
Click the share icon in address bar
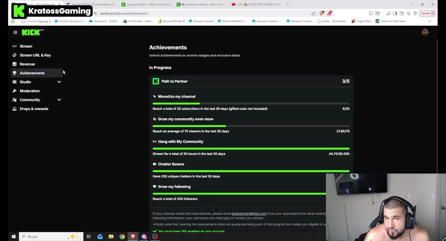coord(313,13)
